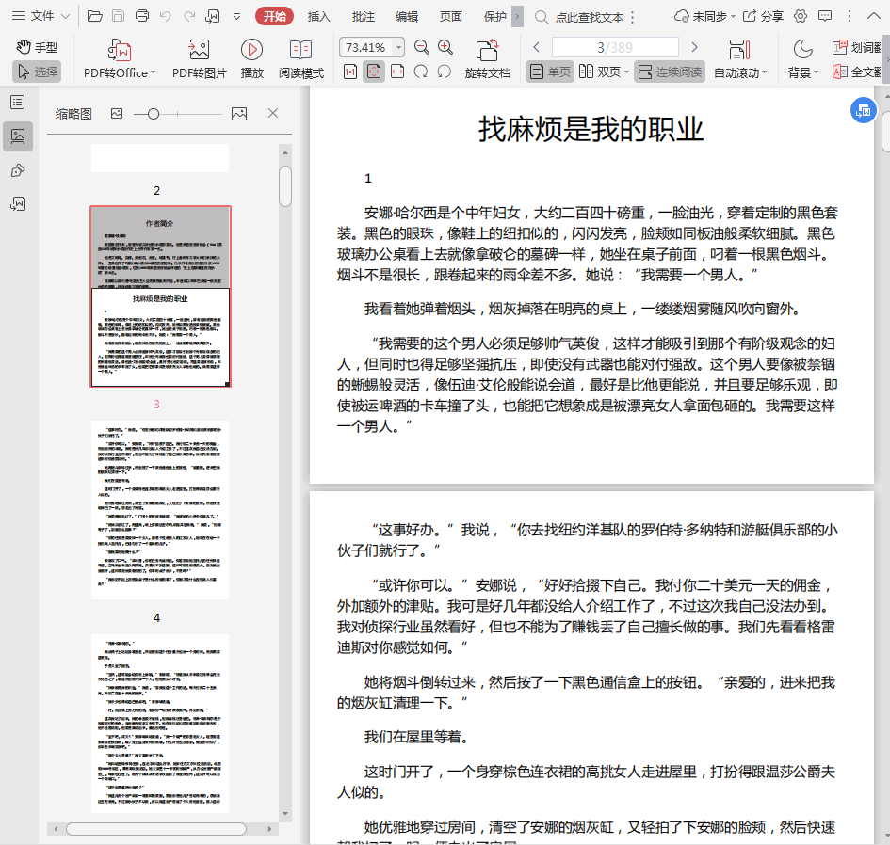Select the 手型 hand tool

coord(36,47)
